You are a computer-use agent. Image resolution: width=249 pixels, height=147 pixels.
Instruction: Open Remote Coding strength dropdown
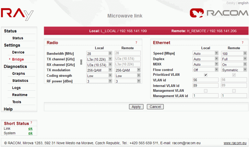coord(128,75)
